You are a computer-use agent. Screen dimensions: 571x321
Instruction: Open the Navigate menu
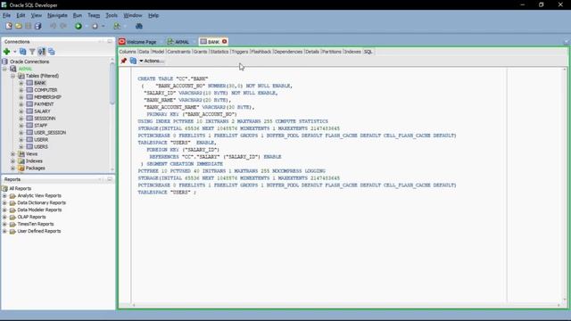(57, 15)
